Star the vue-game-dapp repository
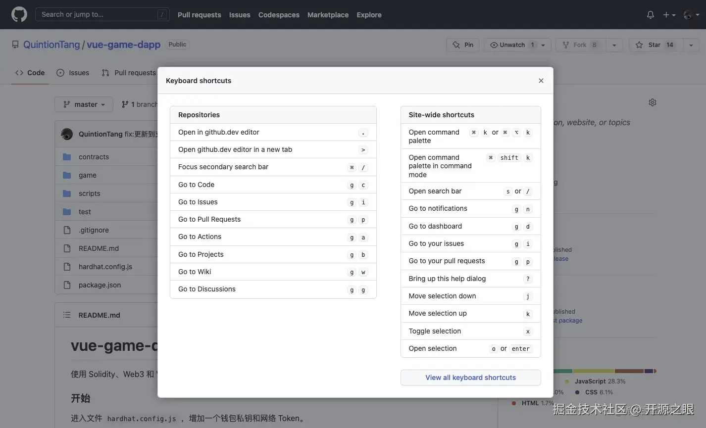 [655, 45]
